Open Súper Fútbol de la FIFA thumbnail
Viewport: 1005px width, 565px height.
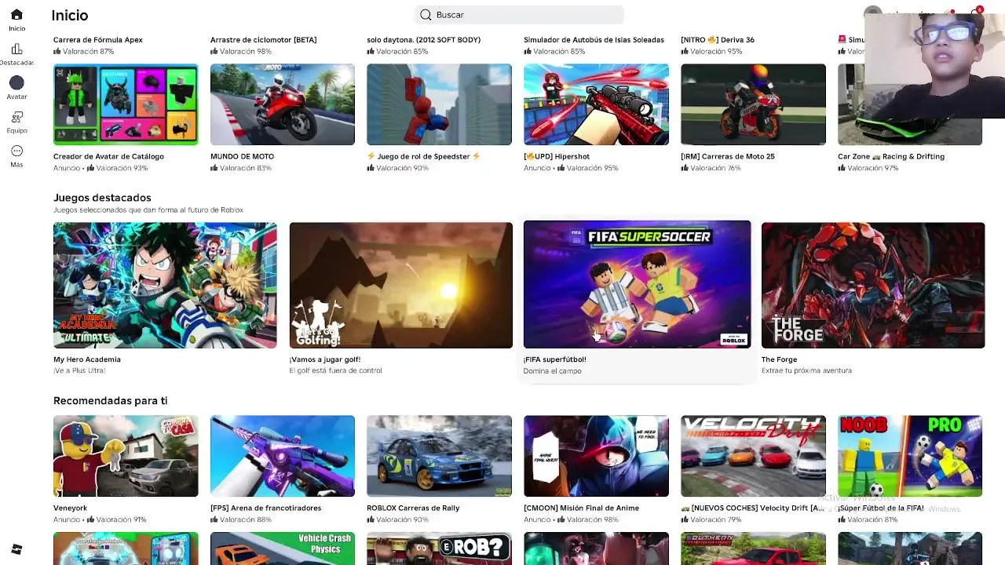pos(909,456)
